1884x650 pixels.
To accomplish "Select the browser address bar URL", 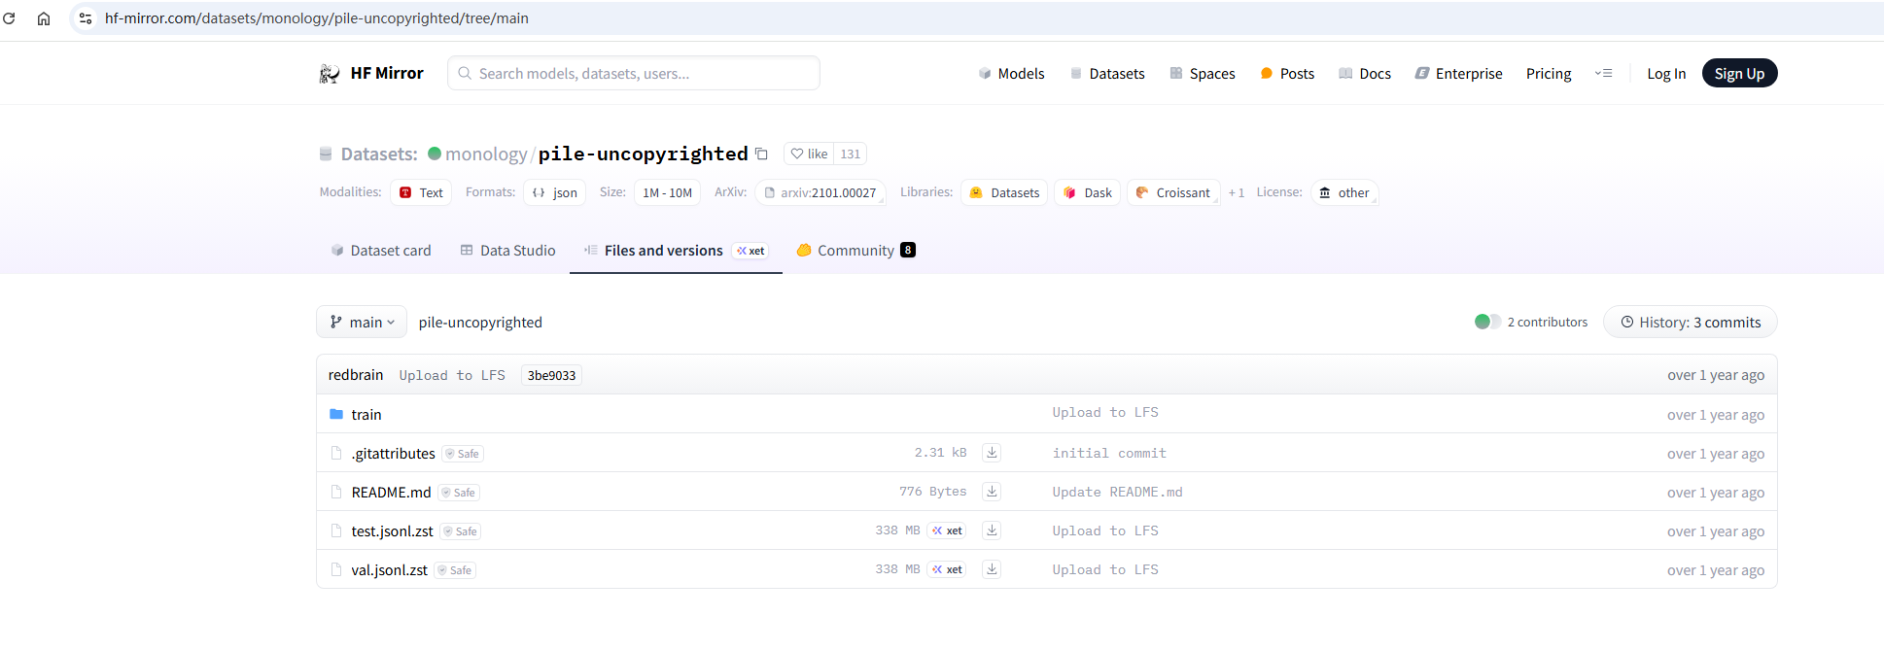I will click(317, 18).
